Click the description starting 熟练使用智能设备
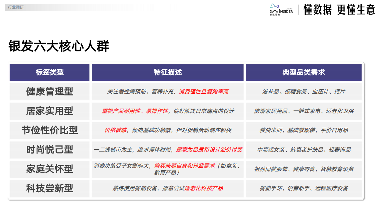Screen dimensions: 378x212 pyautogui.click(x=168, y=189)
